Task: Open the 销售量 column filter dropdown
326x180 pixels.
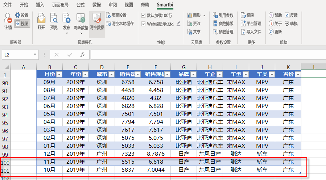Action: (x=137, y=74)
